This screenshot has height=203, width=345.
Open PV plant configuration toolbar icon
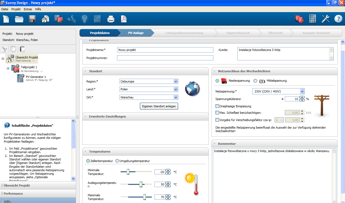(x=59, y=19)
